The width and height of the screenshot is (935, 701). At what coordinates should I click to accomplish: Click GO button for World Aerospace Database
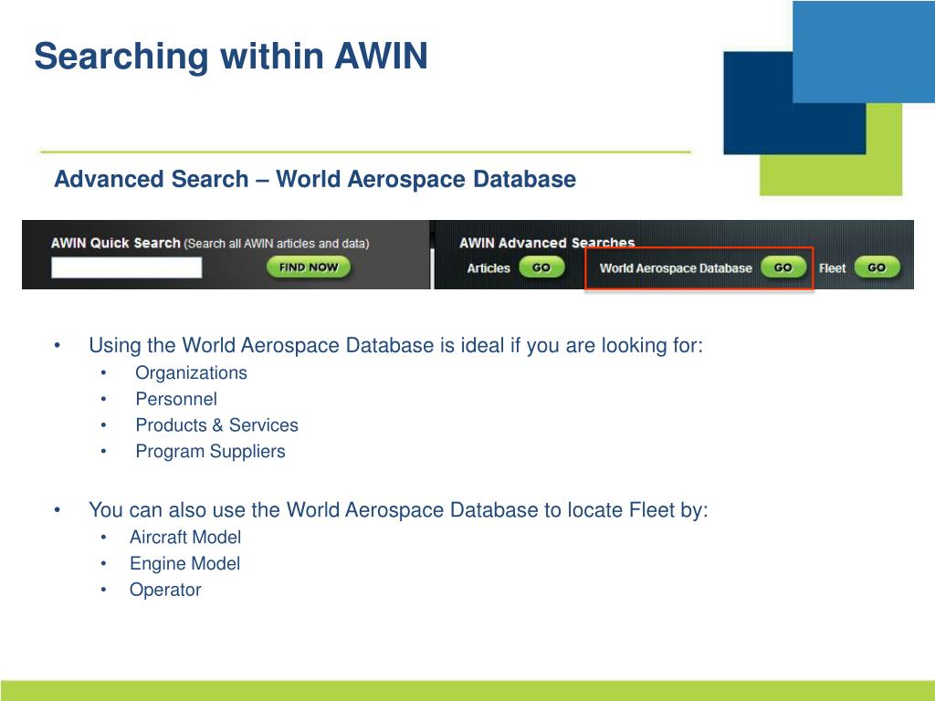pyautogui.click(x=783, y=267)
